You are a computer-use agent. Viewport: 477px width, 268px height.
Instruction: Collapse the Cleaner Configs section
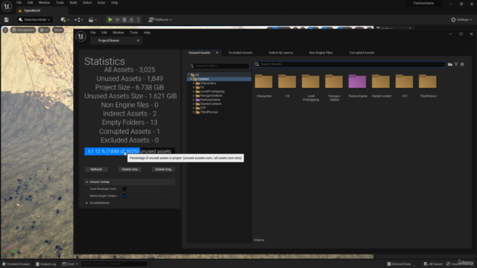click(x=86, y=182)
